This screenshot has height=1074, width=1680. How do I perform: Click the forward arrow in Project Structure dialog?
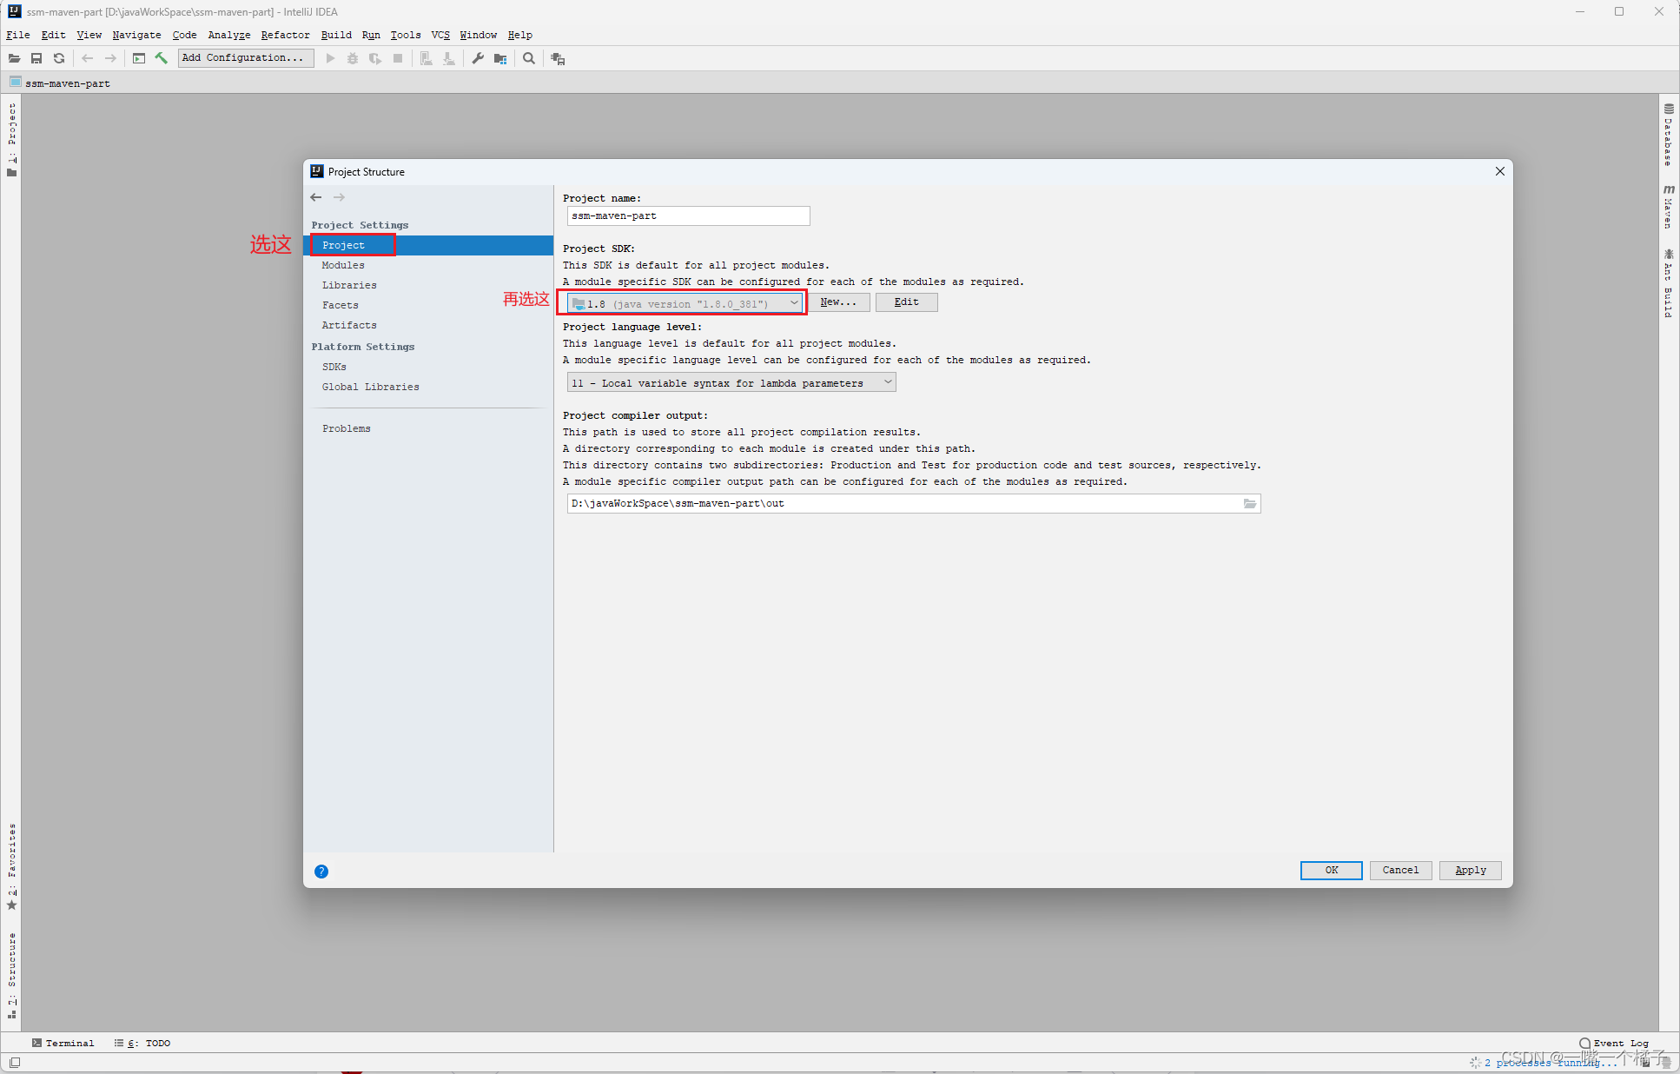339,197
